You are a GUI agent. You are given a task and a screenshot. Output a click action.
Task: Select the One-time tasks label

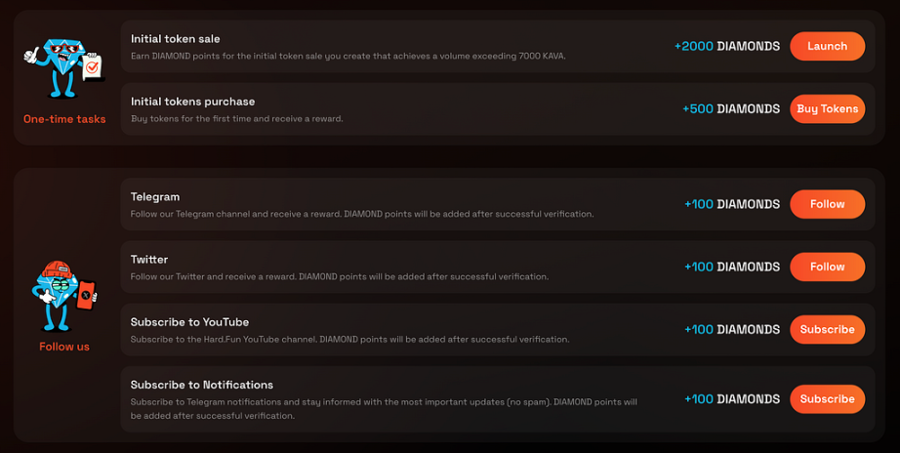[64, 119]
